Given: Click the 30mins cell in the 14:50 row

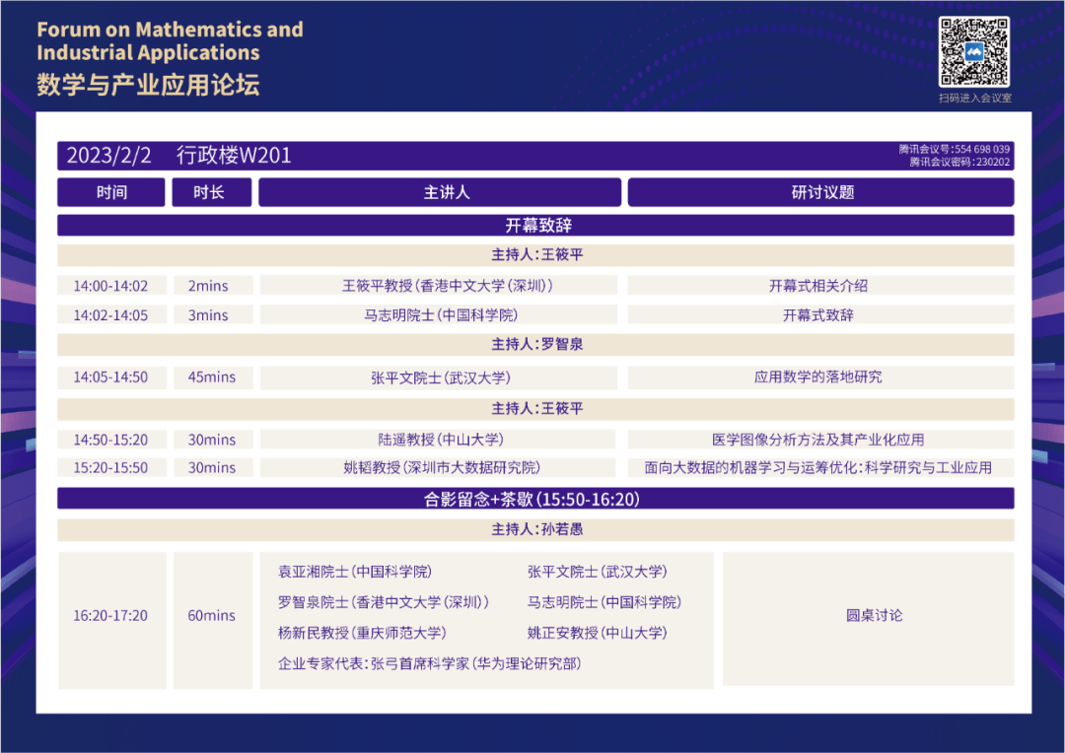Looking at the screenshot, I should [213, 440].
